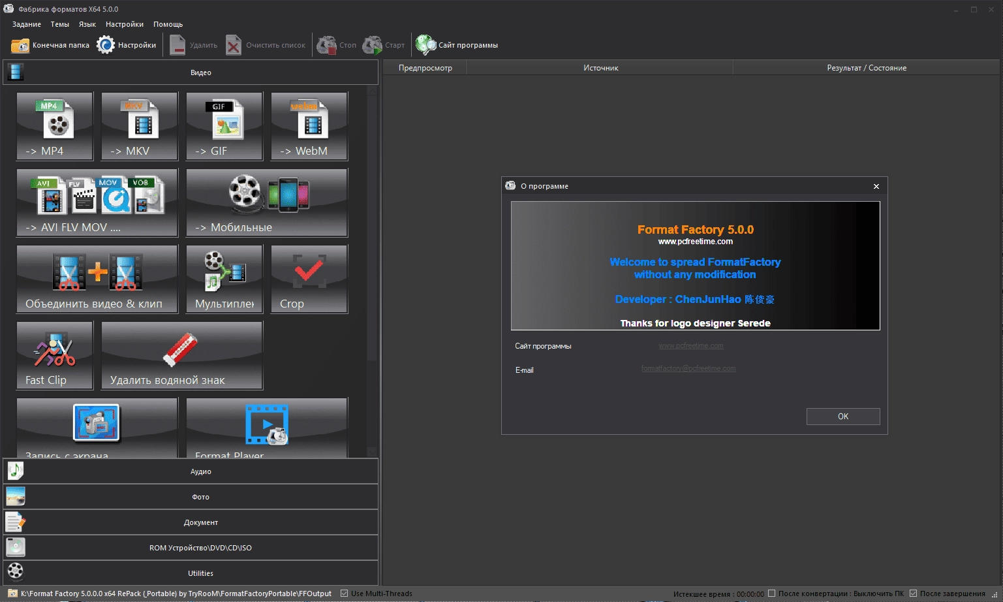Open Объединить видео & клип tool
Screen dimensions: 1003x602
(97, 279)
